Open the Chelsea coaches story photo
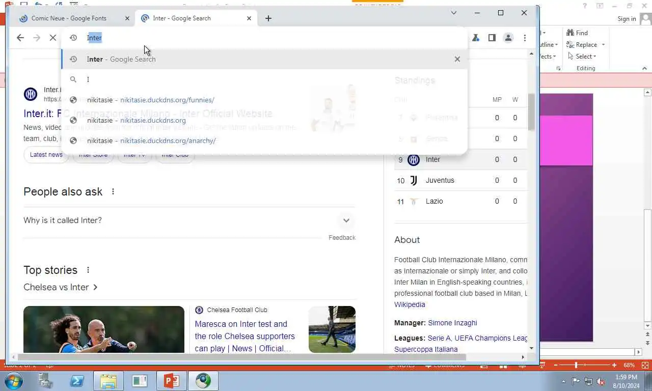652x391 pixels. (104, 329)
